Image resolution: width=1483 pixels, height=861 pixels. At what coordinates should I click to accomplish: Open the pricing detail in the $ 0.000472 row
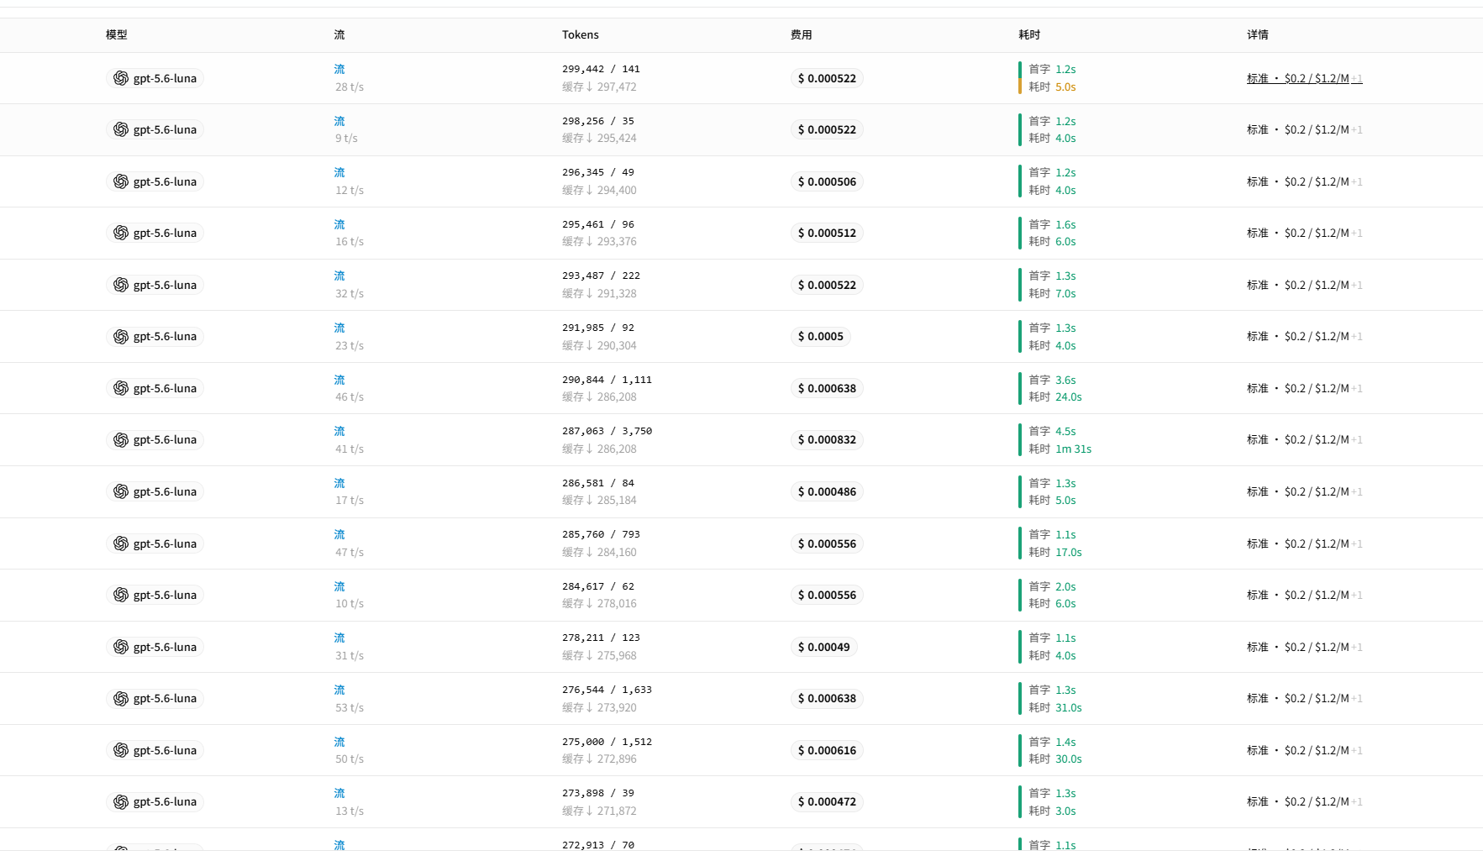[x=1304, y=801]
